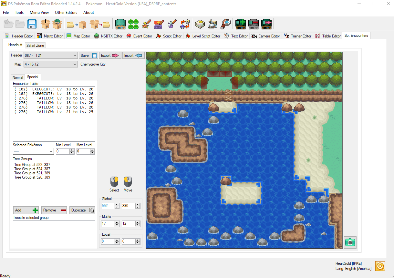Switch to the Safari Zone tab
Screen dimensions: 394x278
pos(35,45)
